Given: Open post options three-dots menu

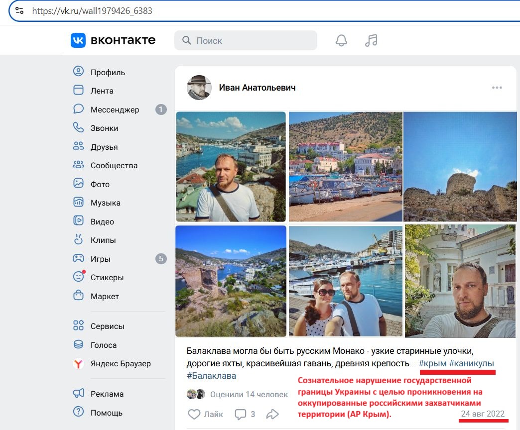Looking at the screenshot, I should tap(497, 88).
